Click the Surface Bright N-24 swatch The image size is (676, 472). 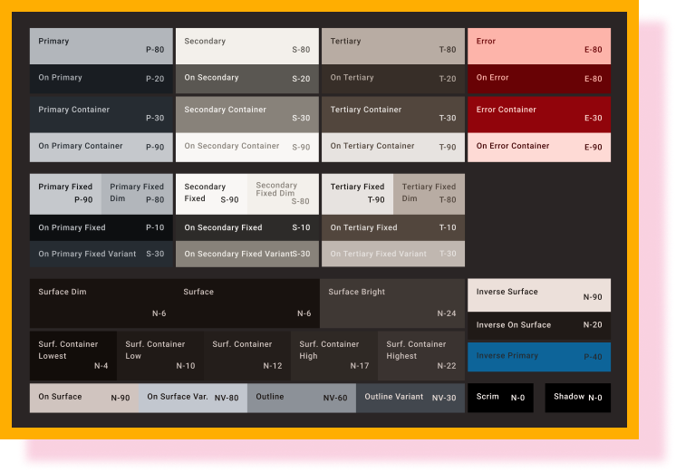(392, 303)
